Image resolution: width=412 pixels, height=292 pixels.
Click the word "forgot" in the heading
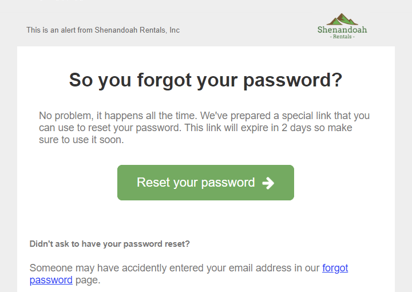[x=164, y=80]
